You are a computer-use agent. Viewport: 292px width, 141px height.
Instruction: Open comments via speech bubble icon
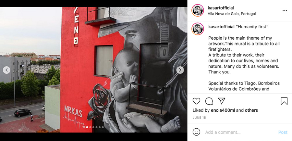tap(209, 101)
